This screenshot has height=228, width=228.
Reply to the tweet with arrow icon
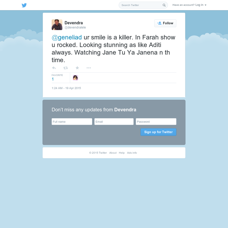pyautogui.click(x=54, y=68)
